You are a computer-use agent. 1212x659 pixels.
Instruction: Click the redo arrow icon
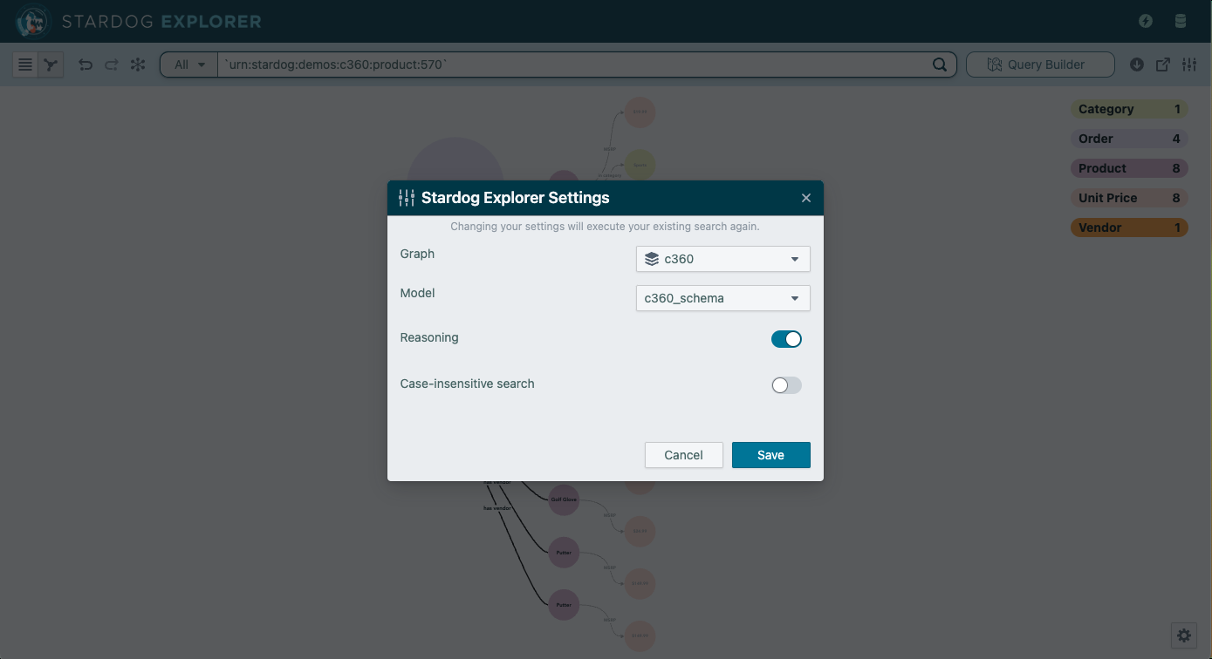point(111,64)
